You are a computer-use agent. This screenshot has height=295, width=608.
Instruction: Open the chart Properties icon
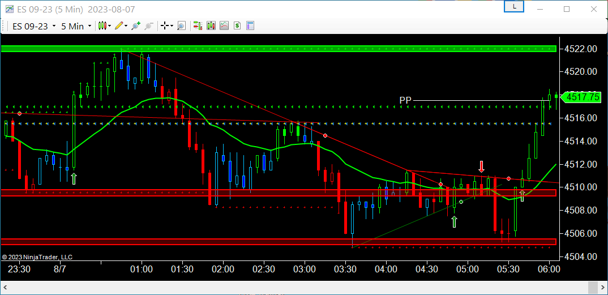[250, 26]
